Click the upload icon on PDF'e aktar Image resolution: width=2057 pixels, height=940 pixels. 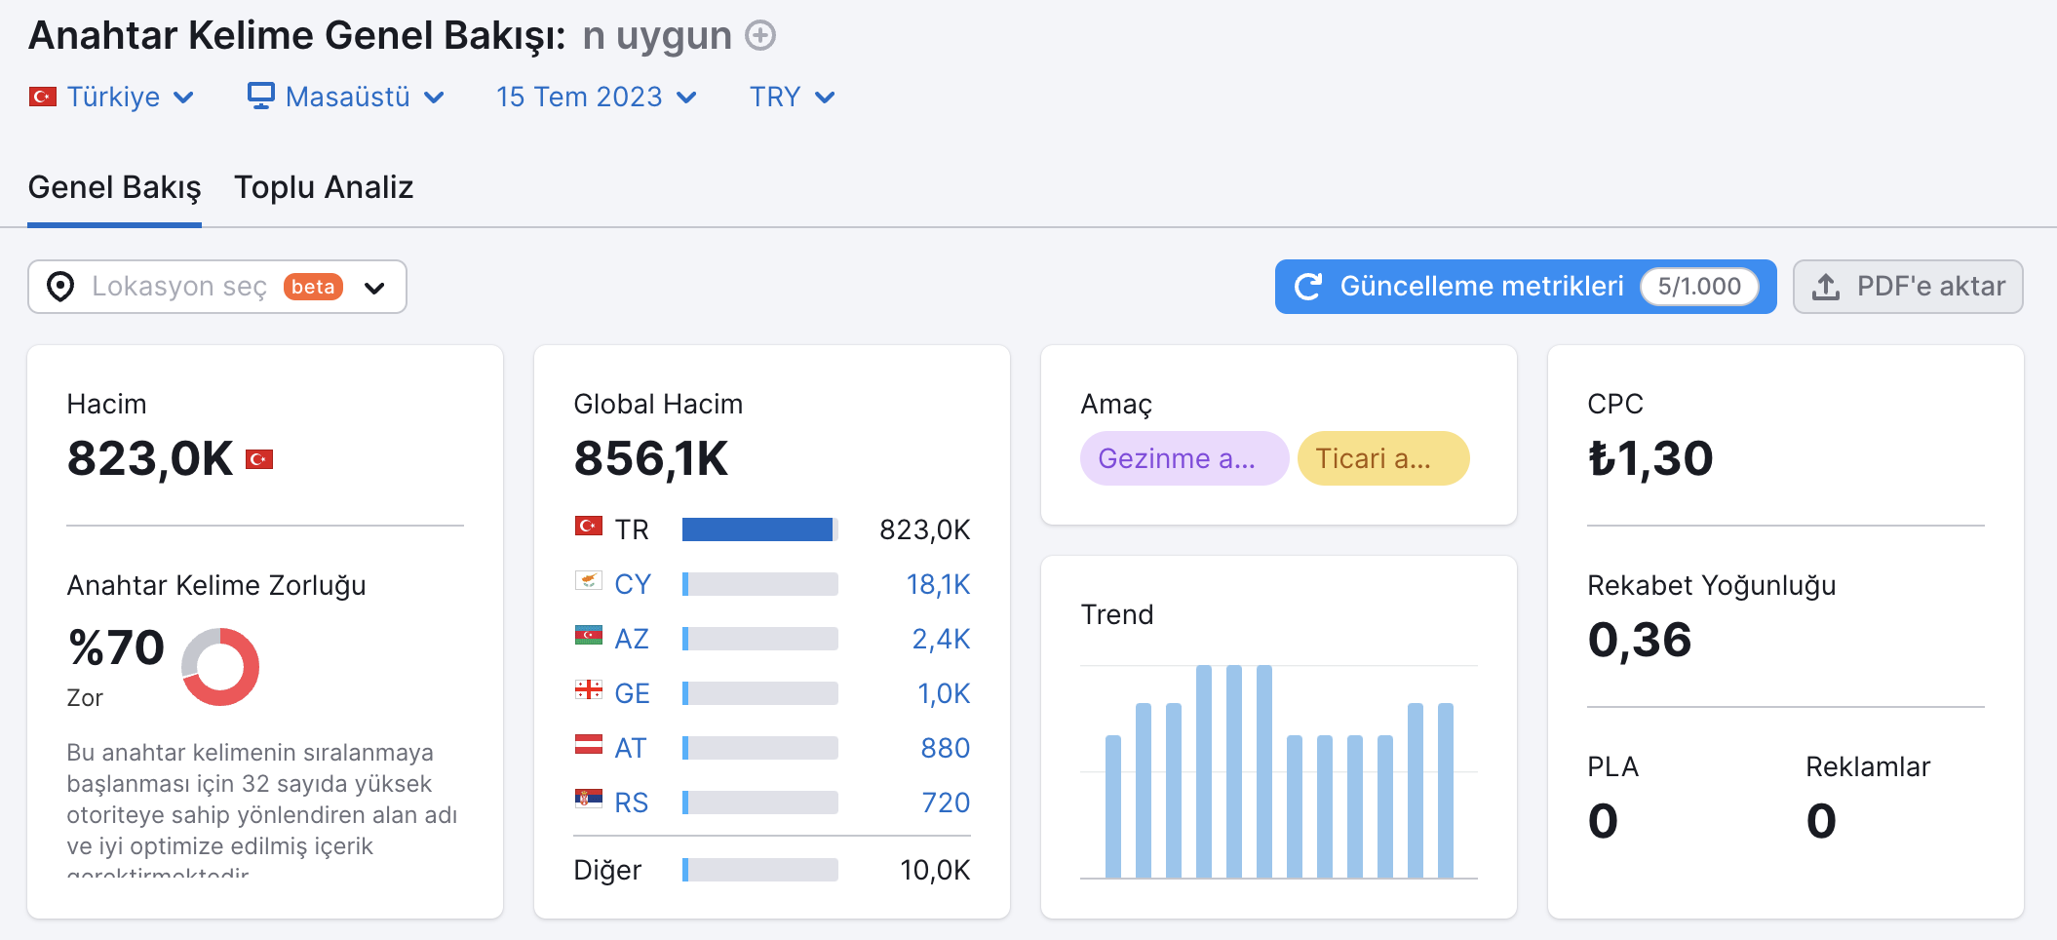click(1826, 287)
